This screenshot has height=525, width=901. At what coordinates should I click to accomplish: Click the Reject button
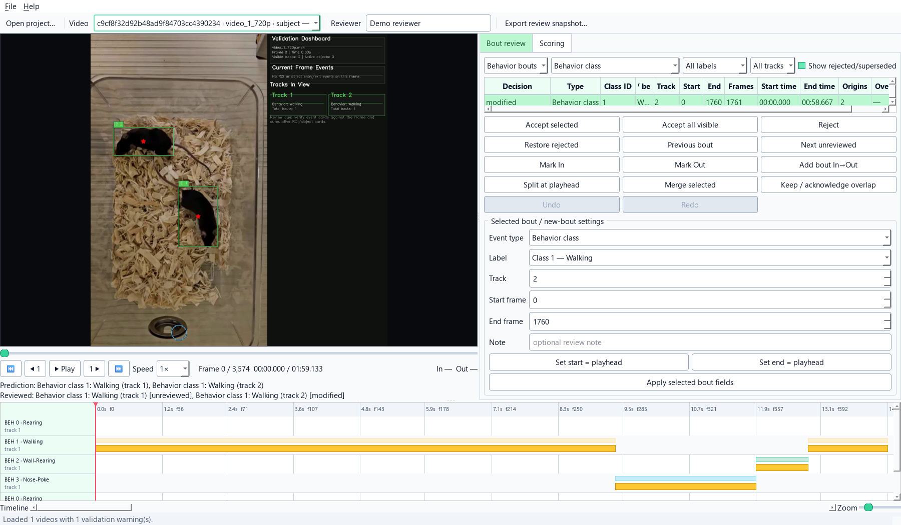[x=828, y=124]
